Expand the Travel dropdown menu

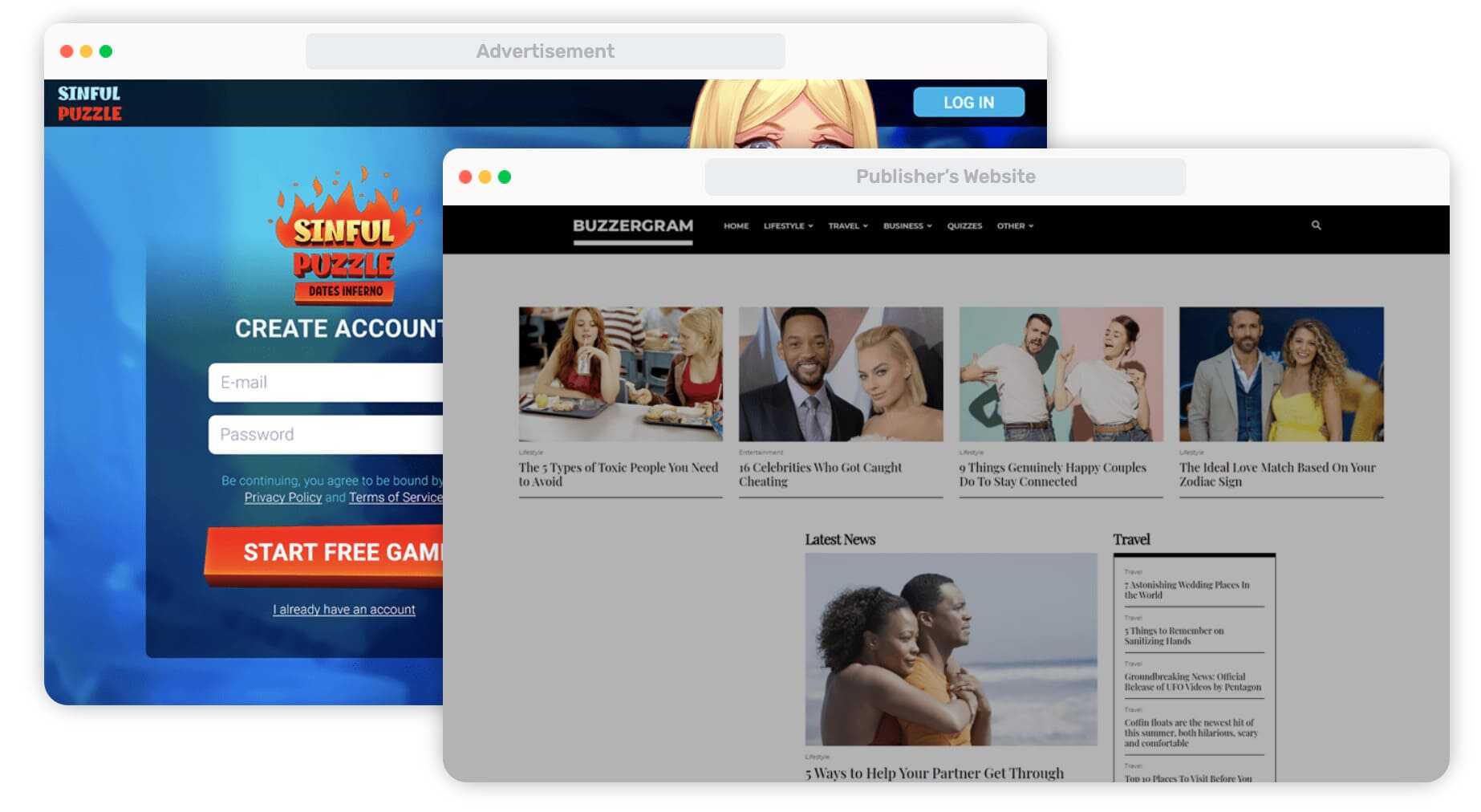[848, 226]
